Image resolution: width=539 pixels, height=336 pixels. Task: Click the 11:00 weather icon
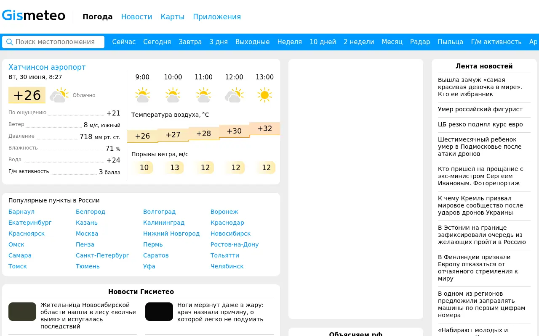click(203, 95)
